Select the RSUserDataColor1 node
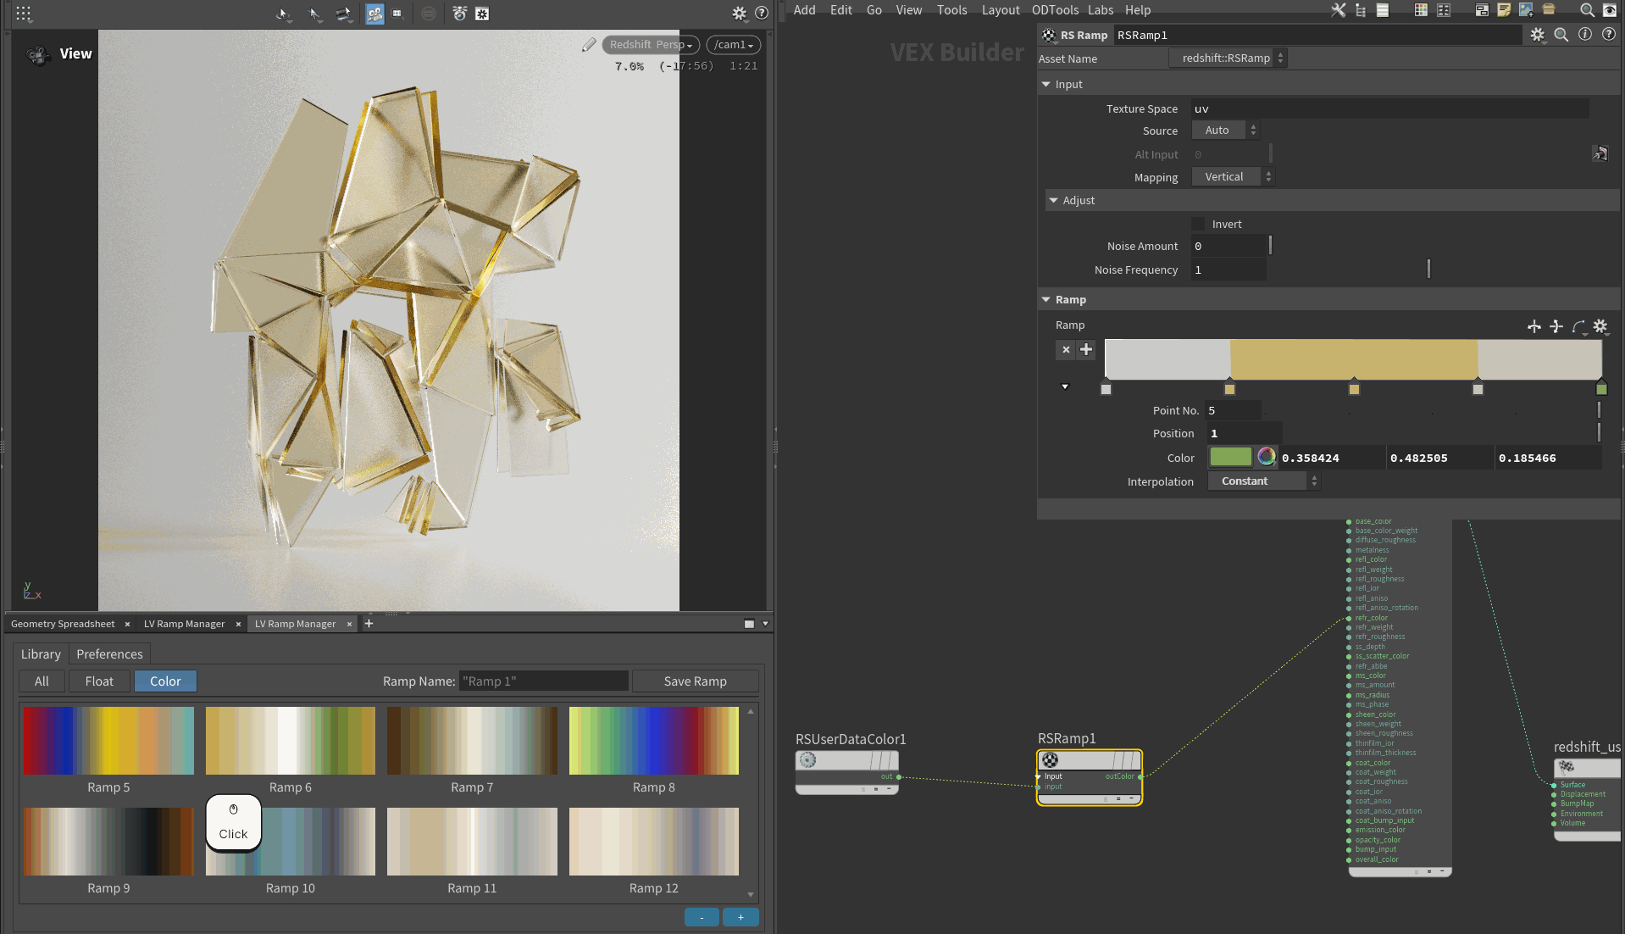The width and height of the screenshot is (1625, 934). [847, 772]
